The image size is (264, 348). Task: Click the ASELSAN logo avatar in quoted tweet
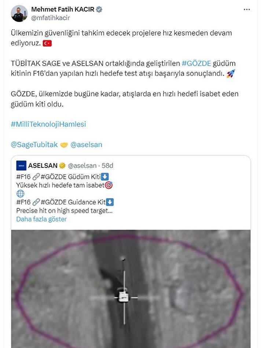tap(21, 166)
